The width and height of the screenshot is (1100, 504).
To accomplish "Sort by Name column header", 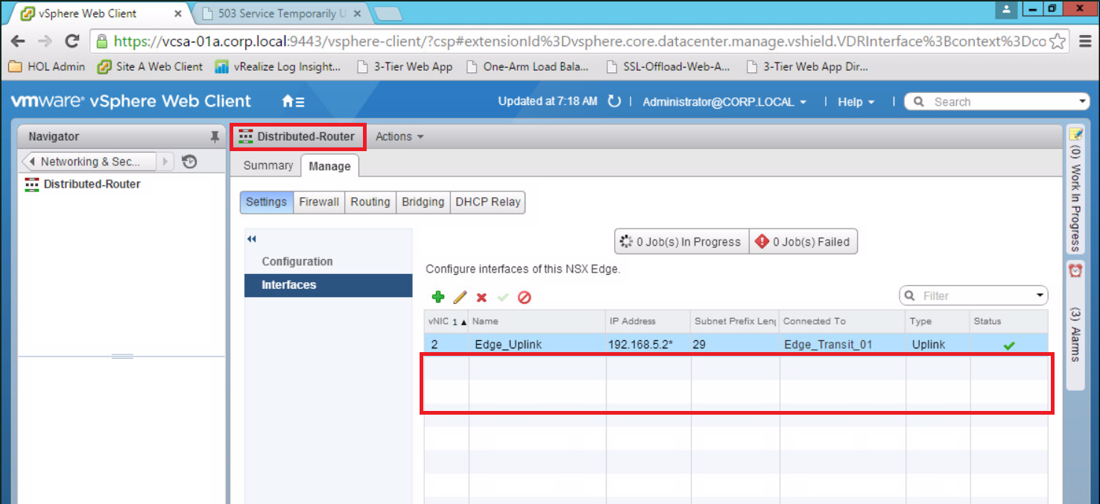I will [x=537, y=322].
